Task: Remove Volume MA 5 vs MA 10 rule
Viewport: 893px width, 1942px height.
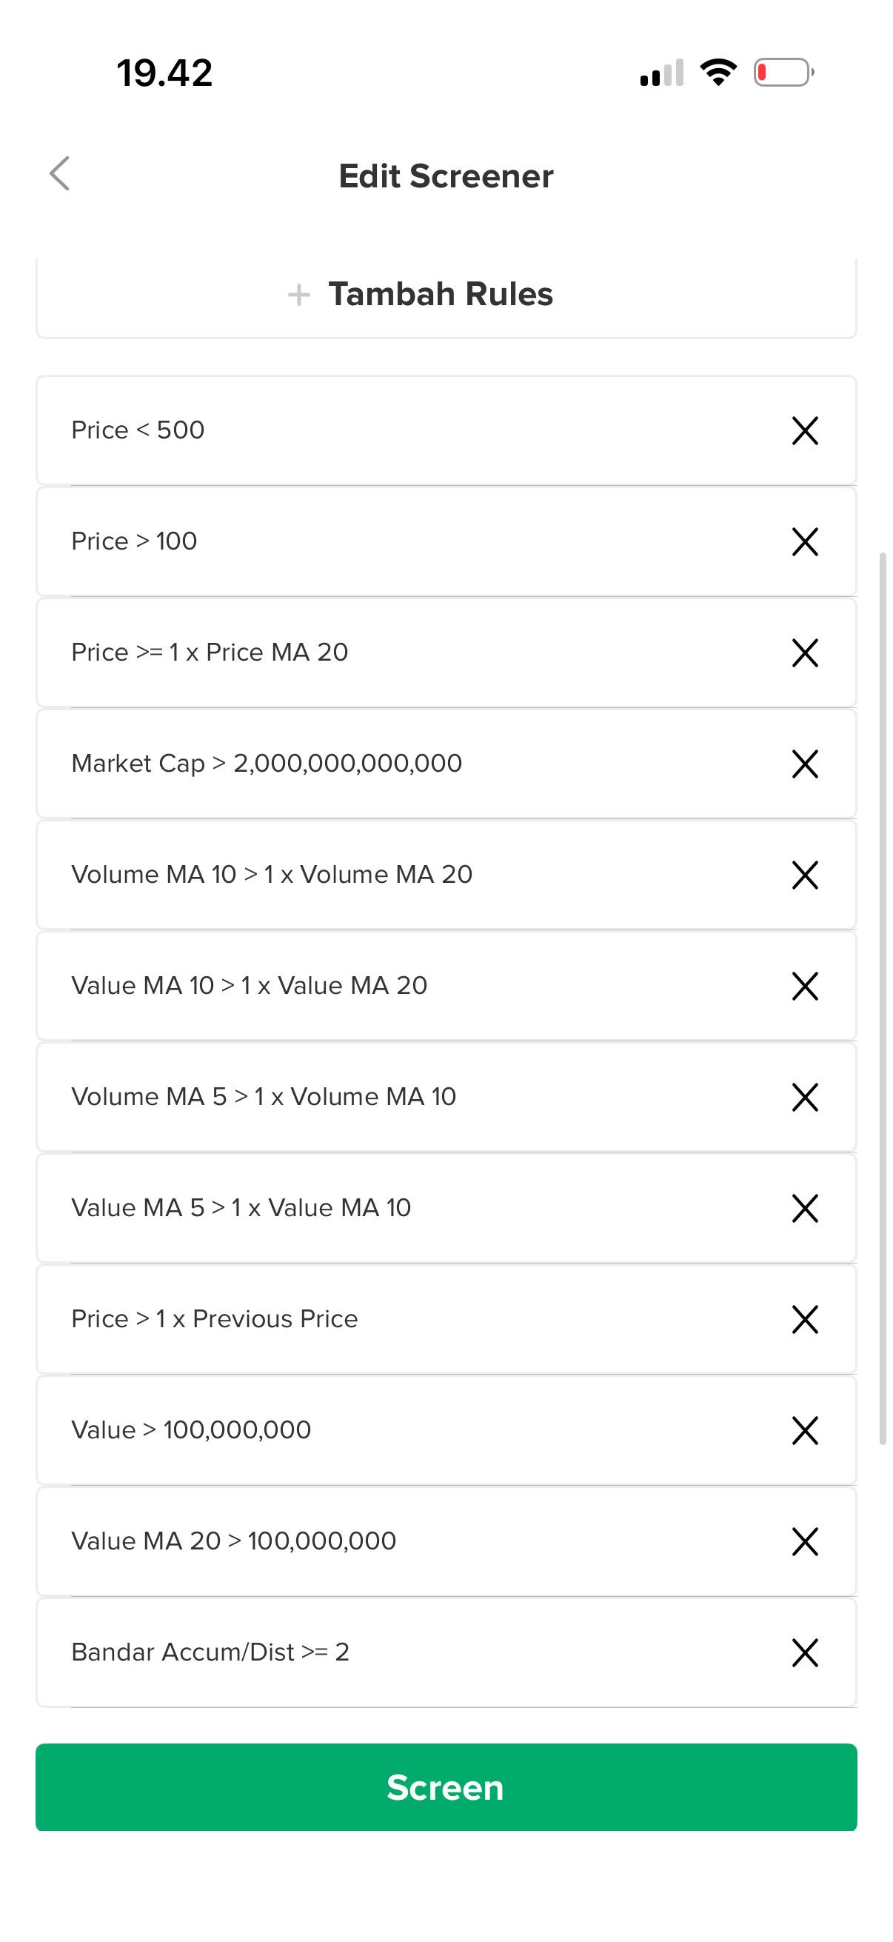Action: coord(805,1097)
